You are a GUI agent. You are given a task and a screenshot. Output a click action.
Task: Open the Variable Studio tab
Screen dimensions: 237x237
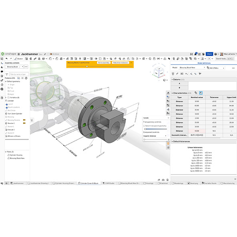pos(209,183)
